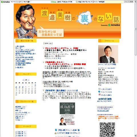Click the icon beside このブログの読者になる
Image resolution: width=137 pixels, height=137 pixels.
(x=55, y=133)
